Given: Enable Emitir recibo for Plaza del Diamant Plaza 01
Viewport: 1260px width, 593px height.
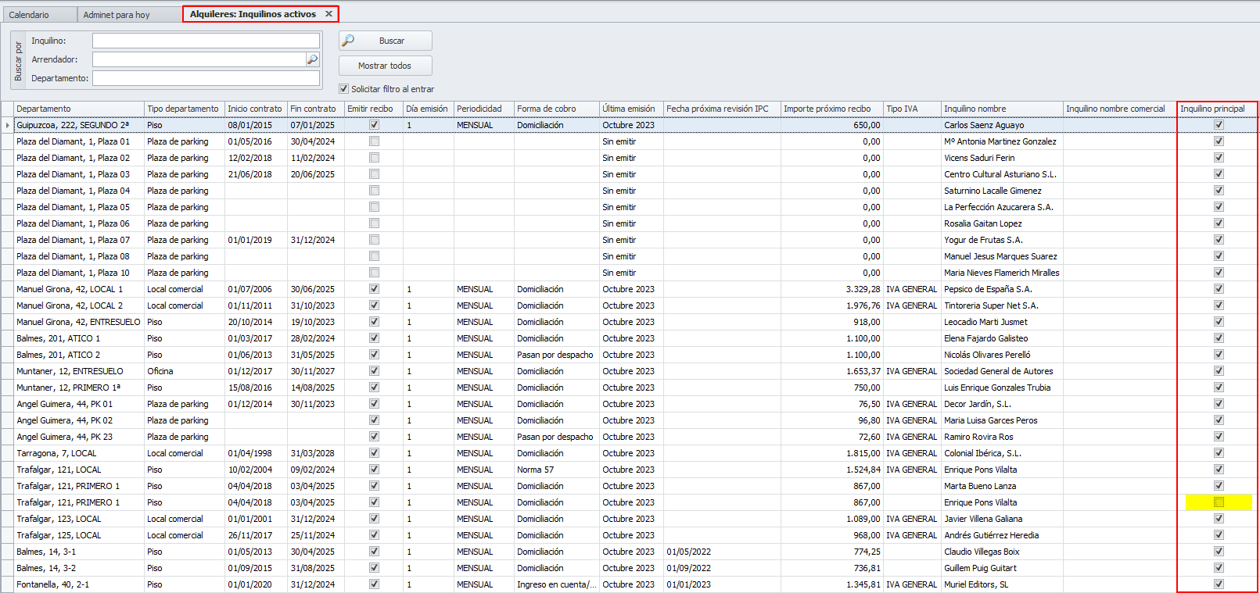Looking at the screenshot, I should pyautogui.click(x=374, y=141).
